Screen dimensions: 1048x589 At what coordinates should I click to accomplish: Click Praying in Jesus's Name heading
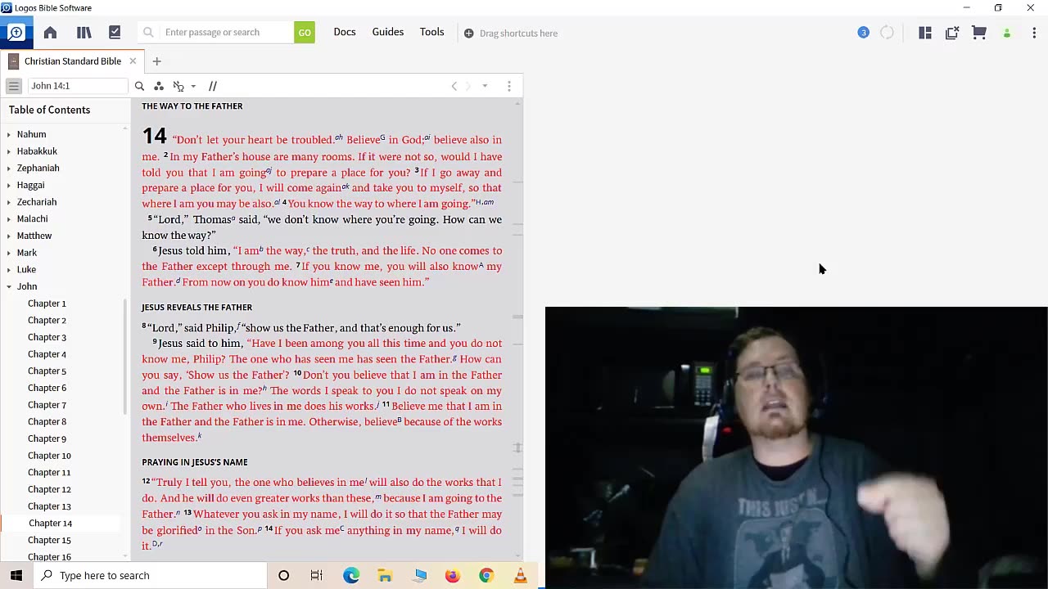click(x=195, y=462)
